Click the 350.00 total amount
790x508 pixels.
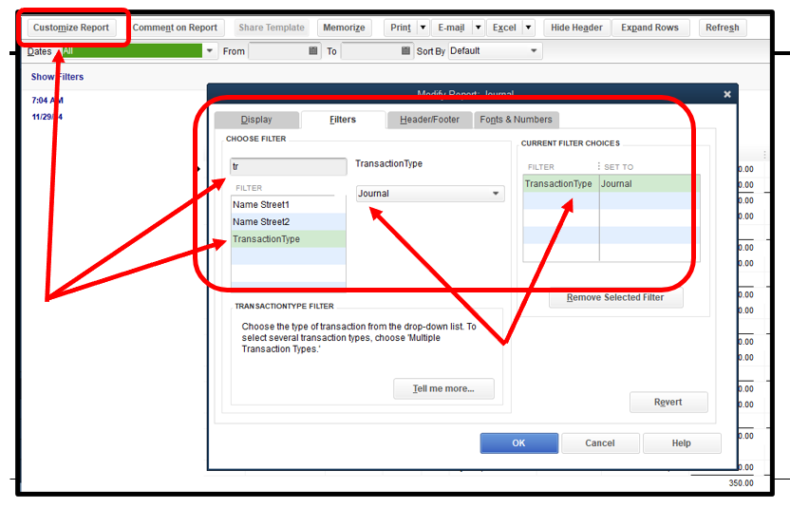(742, 482)
